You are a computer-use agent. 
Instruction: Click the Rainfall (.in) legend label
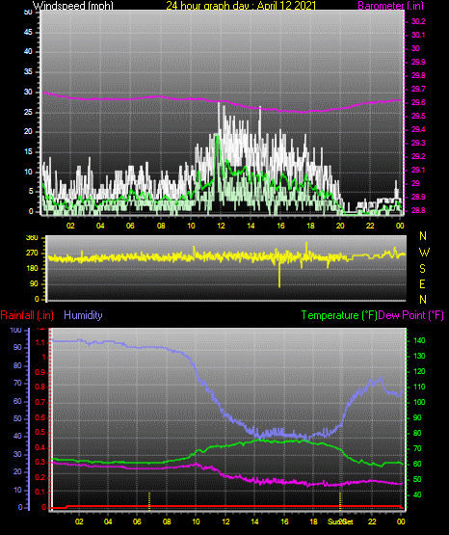click(x=27, y=315)
